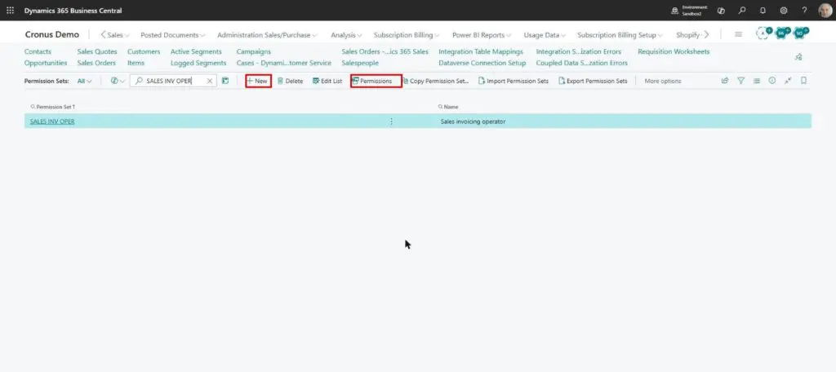Expand the Subscription Billing Setup menu

[620, 34]
